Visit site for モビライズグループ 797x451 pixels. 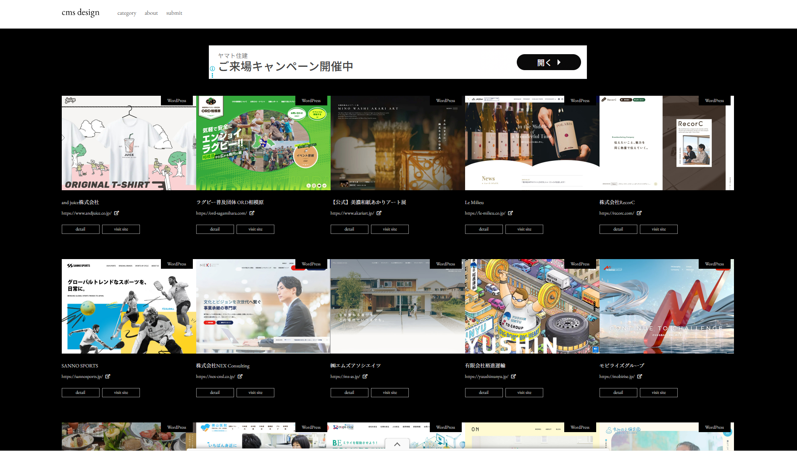[659, 393]
